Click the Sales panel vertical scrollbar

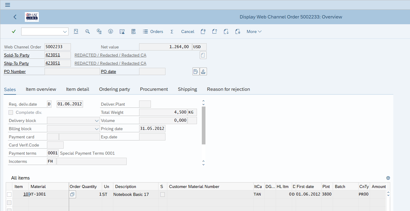(203, 125)
